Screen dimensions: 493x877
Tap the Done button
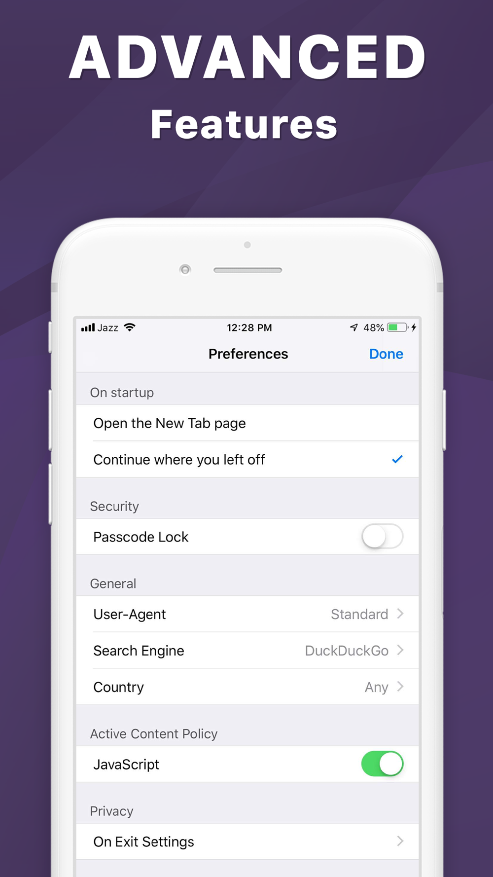pos(386,354)
